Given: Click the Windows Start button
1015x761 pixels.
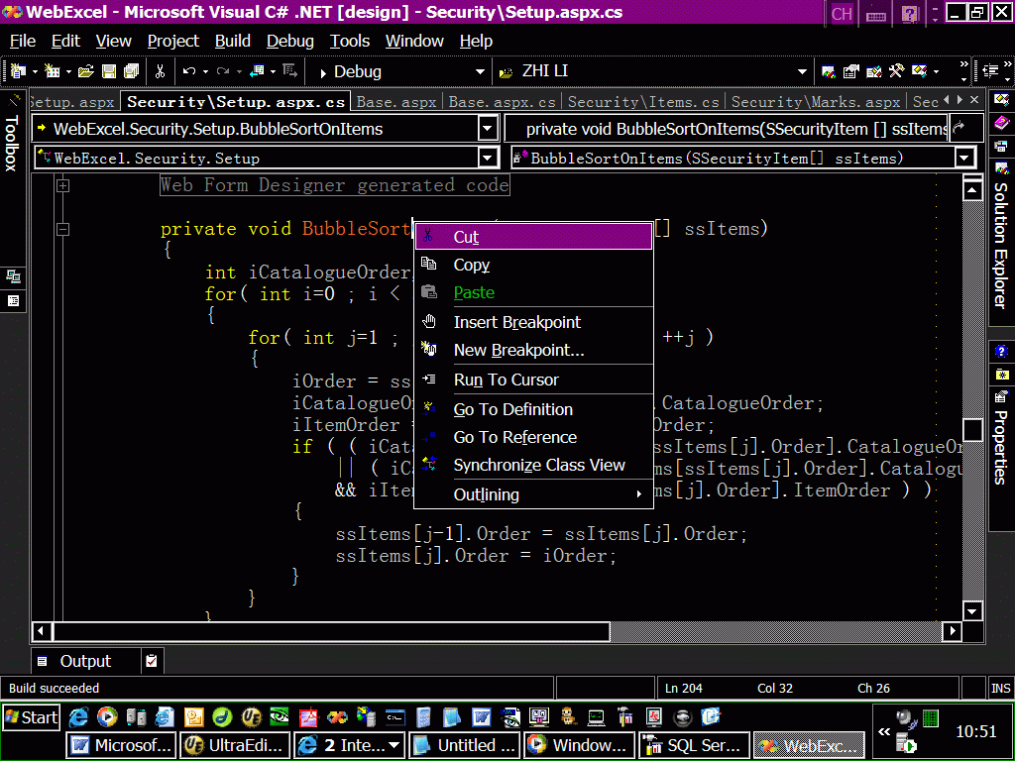Looking at the screenshot, I should (x=31, y=717).
